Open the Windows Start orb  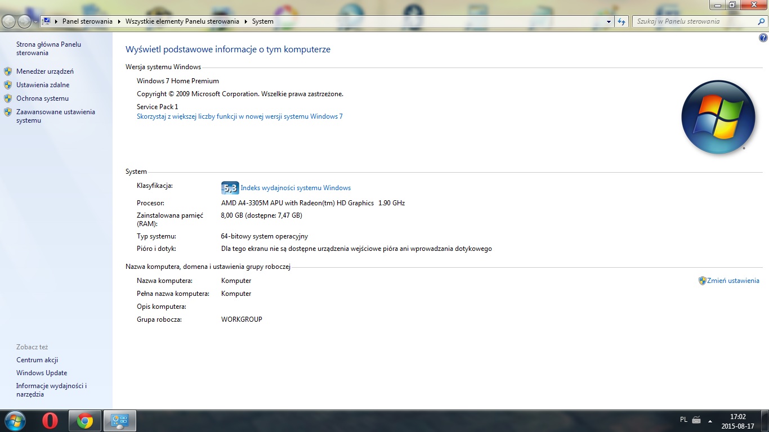[x=14, y=421]
